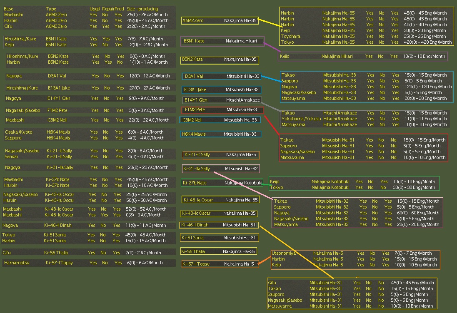The width and height of the screenshot is (457, 313).
Task: Select '11(0) - 11 Eng/Month' Hitachi Amakaze output
Action: click(x=425, y=119)
